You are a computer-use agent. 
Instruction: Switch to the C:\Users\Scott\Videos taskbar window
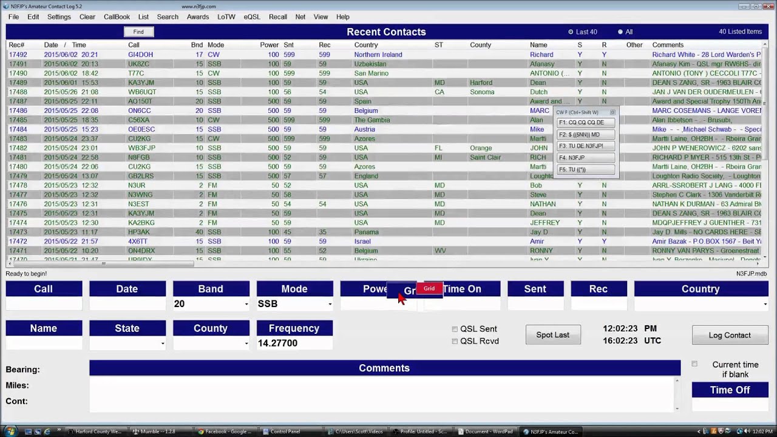[x=356, y=432]
